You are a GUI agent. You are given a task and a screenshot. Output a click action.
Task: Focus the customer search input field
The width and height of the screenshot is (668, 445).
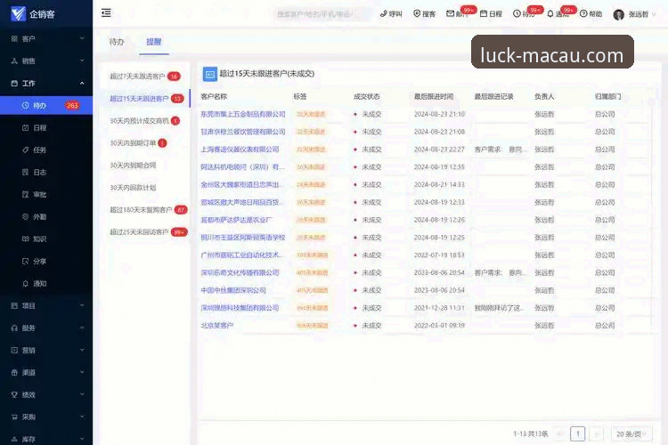[322, 14]
